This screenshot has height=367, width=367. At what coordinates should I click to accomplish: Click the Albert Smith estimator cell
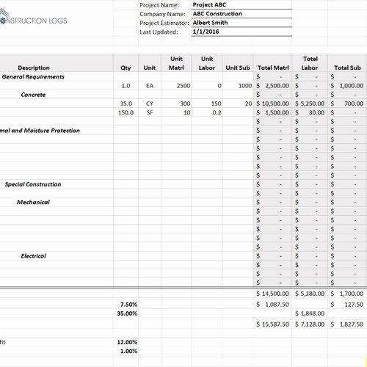241,23
